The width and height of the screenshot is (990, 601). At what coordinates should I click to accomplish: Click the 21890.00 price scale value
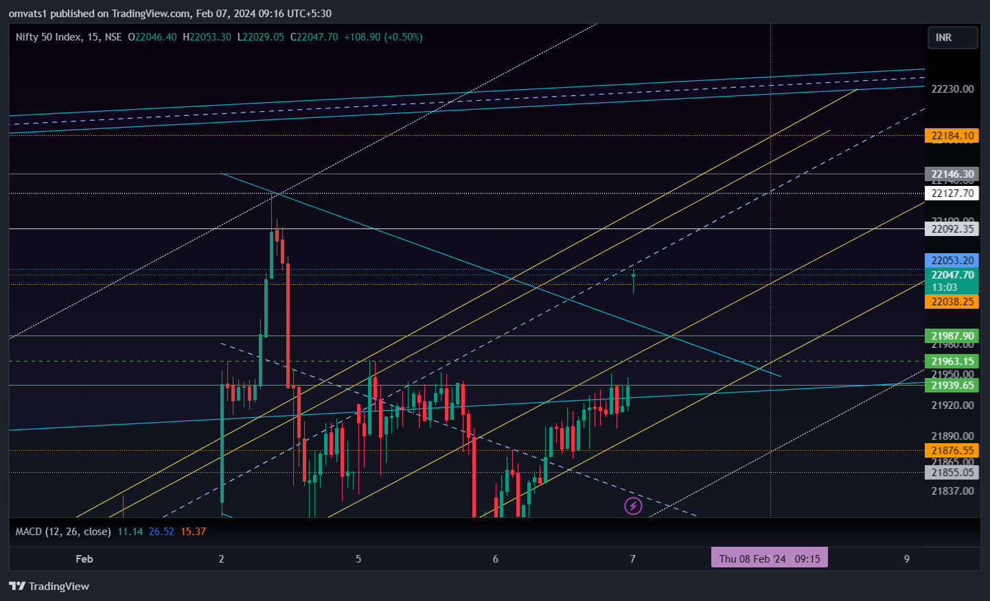[x=952, y=436]
